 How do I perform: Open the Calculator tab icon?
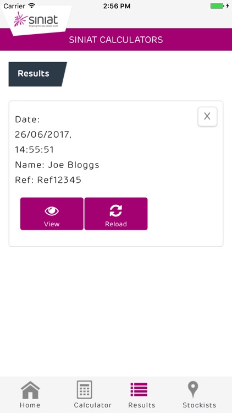pos(85,389)
